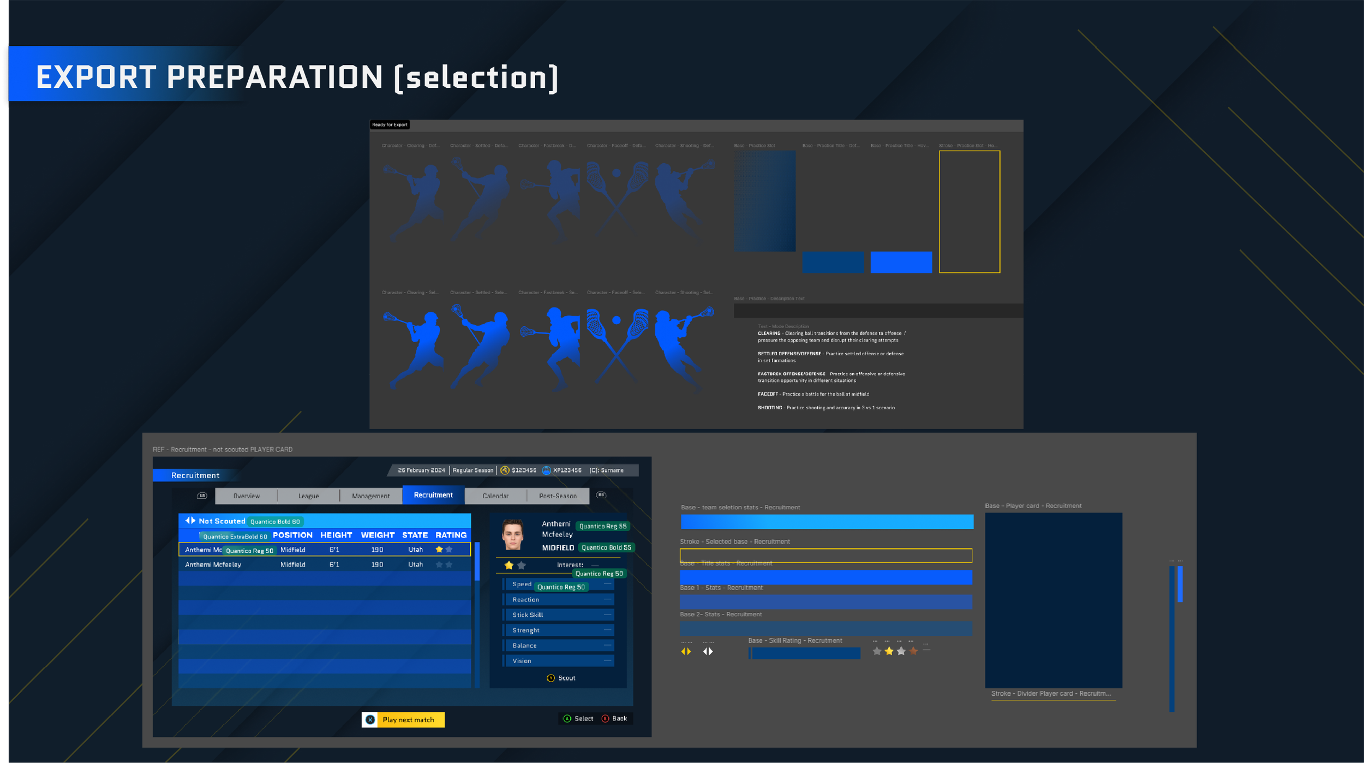Click the default Faceoff crossed-sticks silhouette
1364x763 pixels.
click(x=617, y=199)
